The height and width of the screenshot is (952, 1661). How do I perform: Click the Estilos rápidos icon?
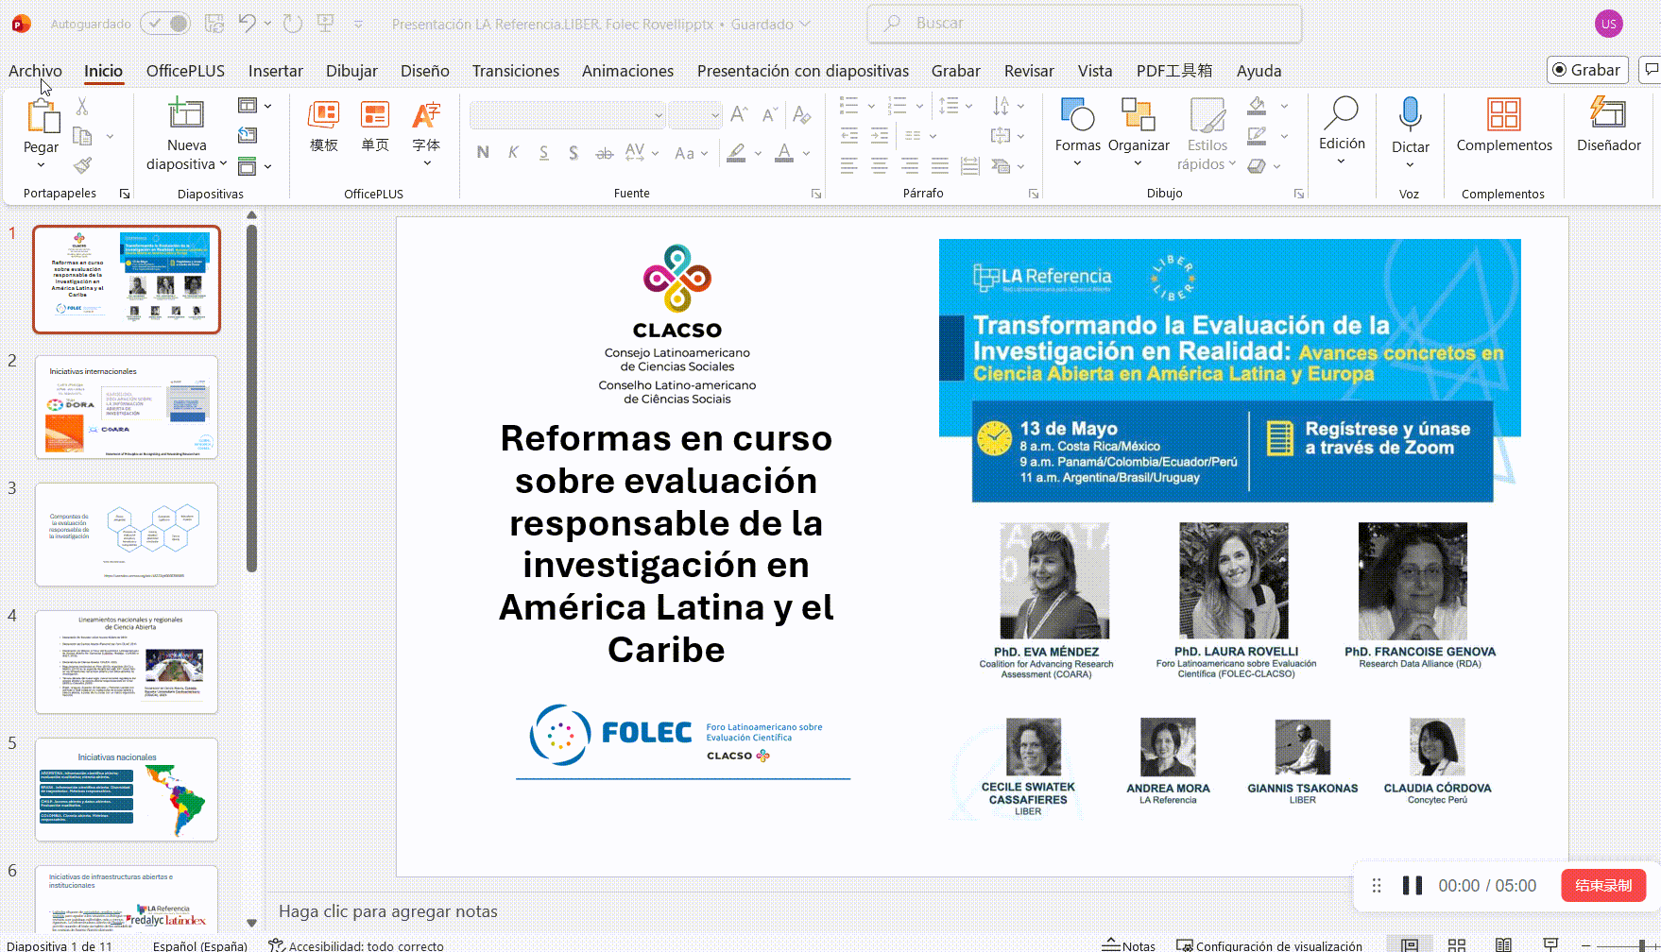[x=1207, y=115]
